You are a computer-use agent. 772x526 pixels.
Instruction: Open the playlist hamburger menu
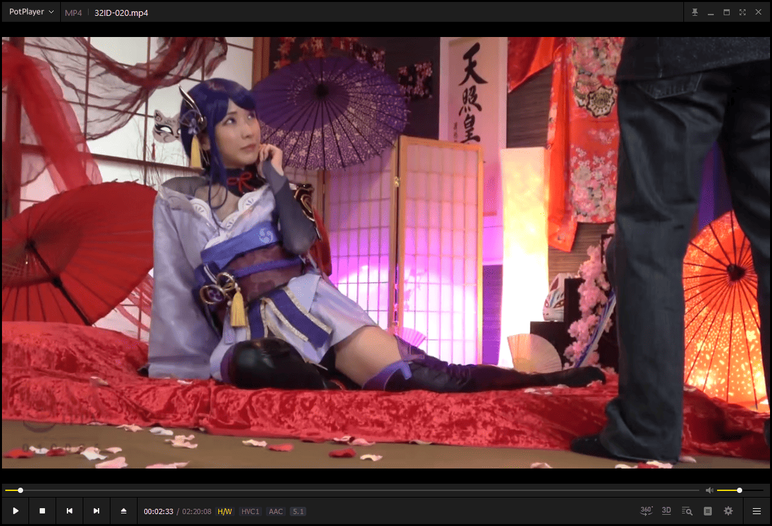(757, 511)
